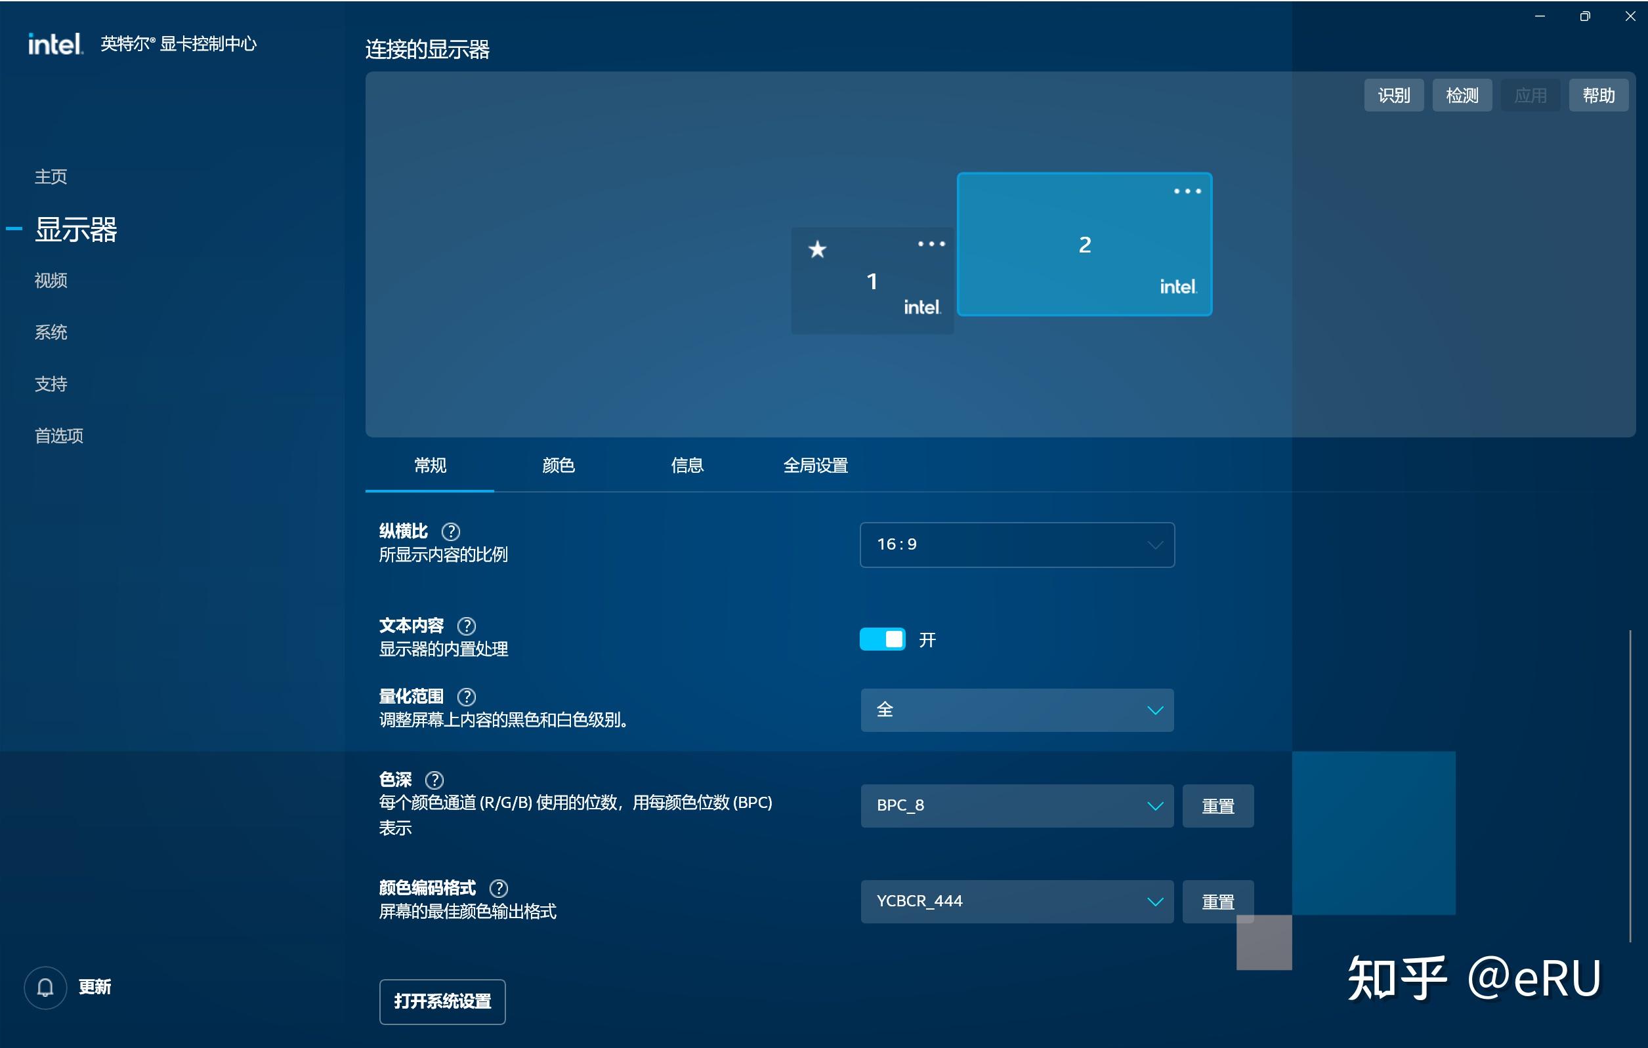1648x1048 pixels.
Task: Open the 量化范围 dropdown showing 全
Action: [x=1017, y=711]
